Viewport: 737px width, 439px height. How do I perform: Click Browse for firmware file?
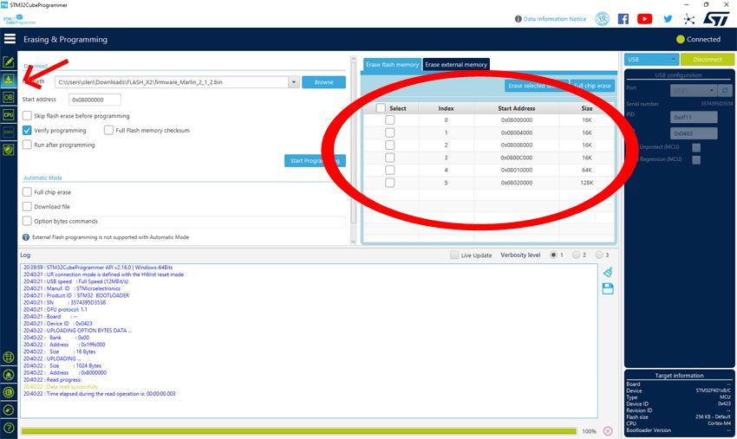[324, 82]
